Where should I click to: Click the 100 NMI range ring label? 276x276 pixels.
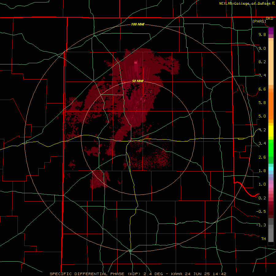[x=138, y=24]
